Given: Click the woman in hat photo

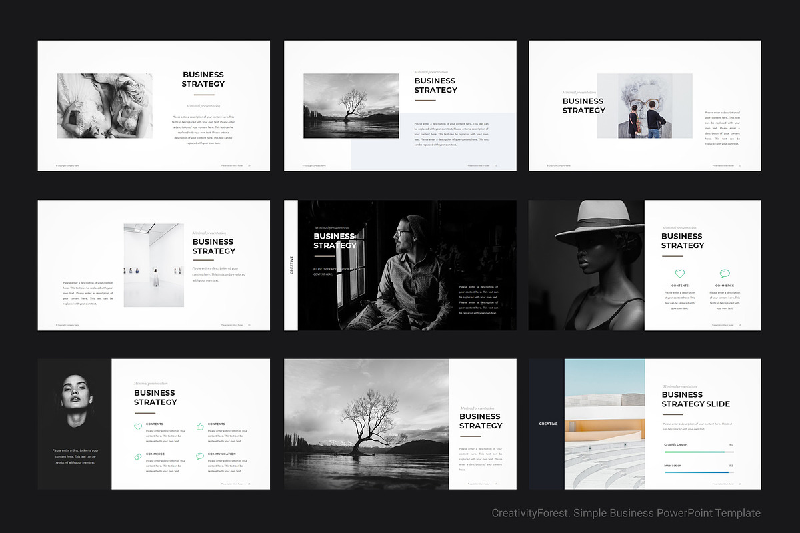Looking at the screenshot, I should click(x=587, y=265).
